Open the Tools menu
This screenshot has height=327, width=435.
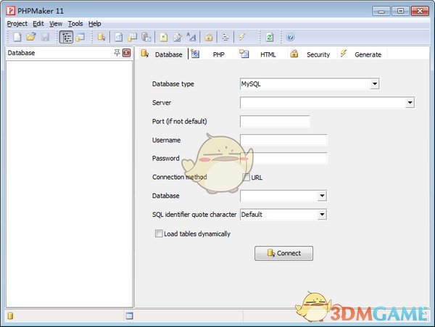coord(75,23)
